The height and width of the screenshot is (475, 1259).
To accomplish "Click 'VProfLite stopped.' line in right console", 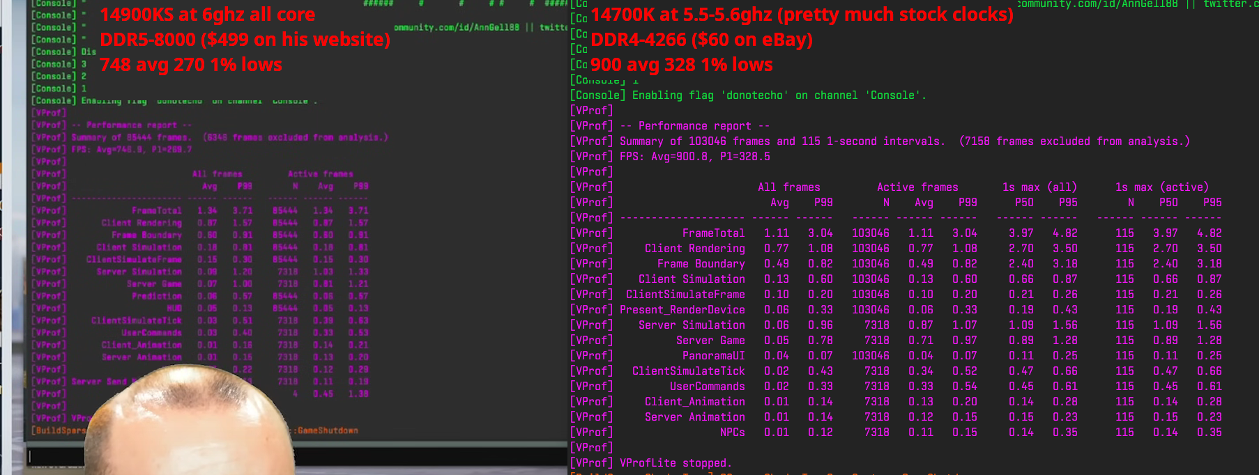I will pyautogui.click(x=676, y=463).
